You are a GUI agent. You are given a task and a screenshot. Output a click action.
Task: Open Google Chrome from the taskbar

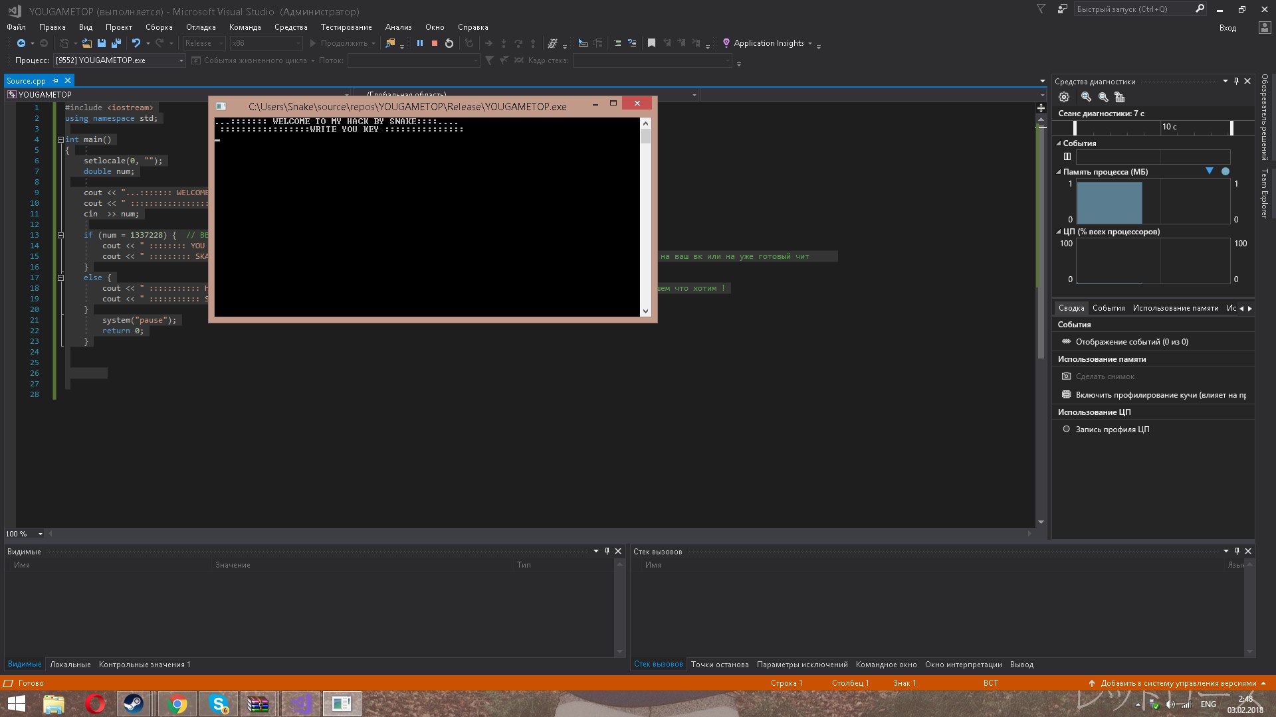(177, 704)
